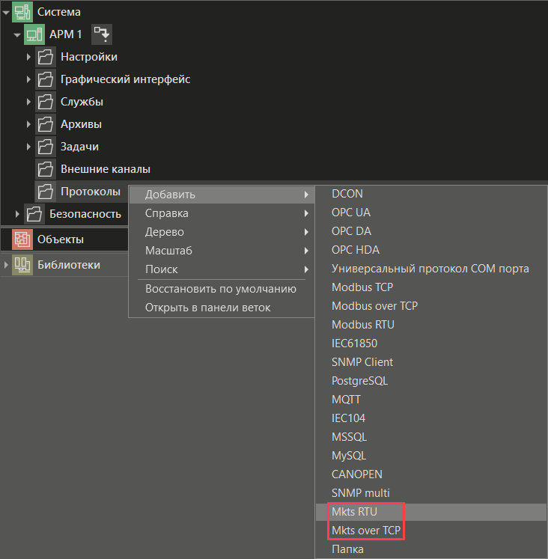
Task: Click the red Объекты section icon
Action: click(x=22, y=239)
